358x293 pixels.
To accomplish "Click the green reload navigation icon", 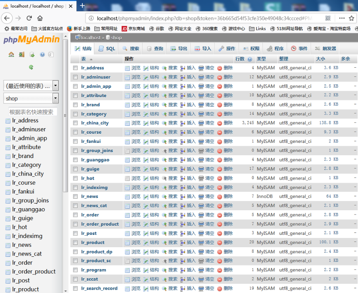I will [31, 68].
